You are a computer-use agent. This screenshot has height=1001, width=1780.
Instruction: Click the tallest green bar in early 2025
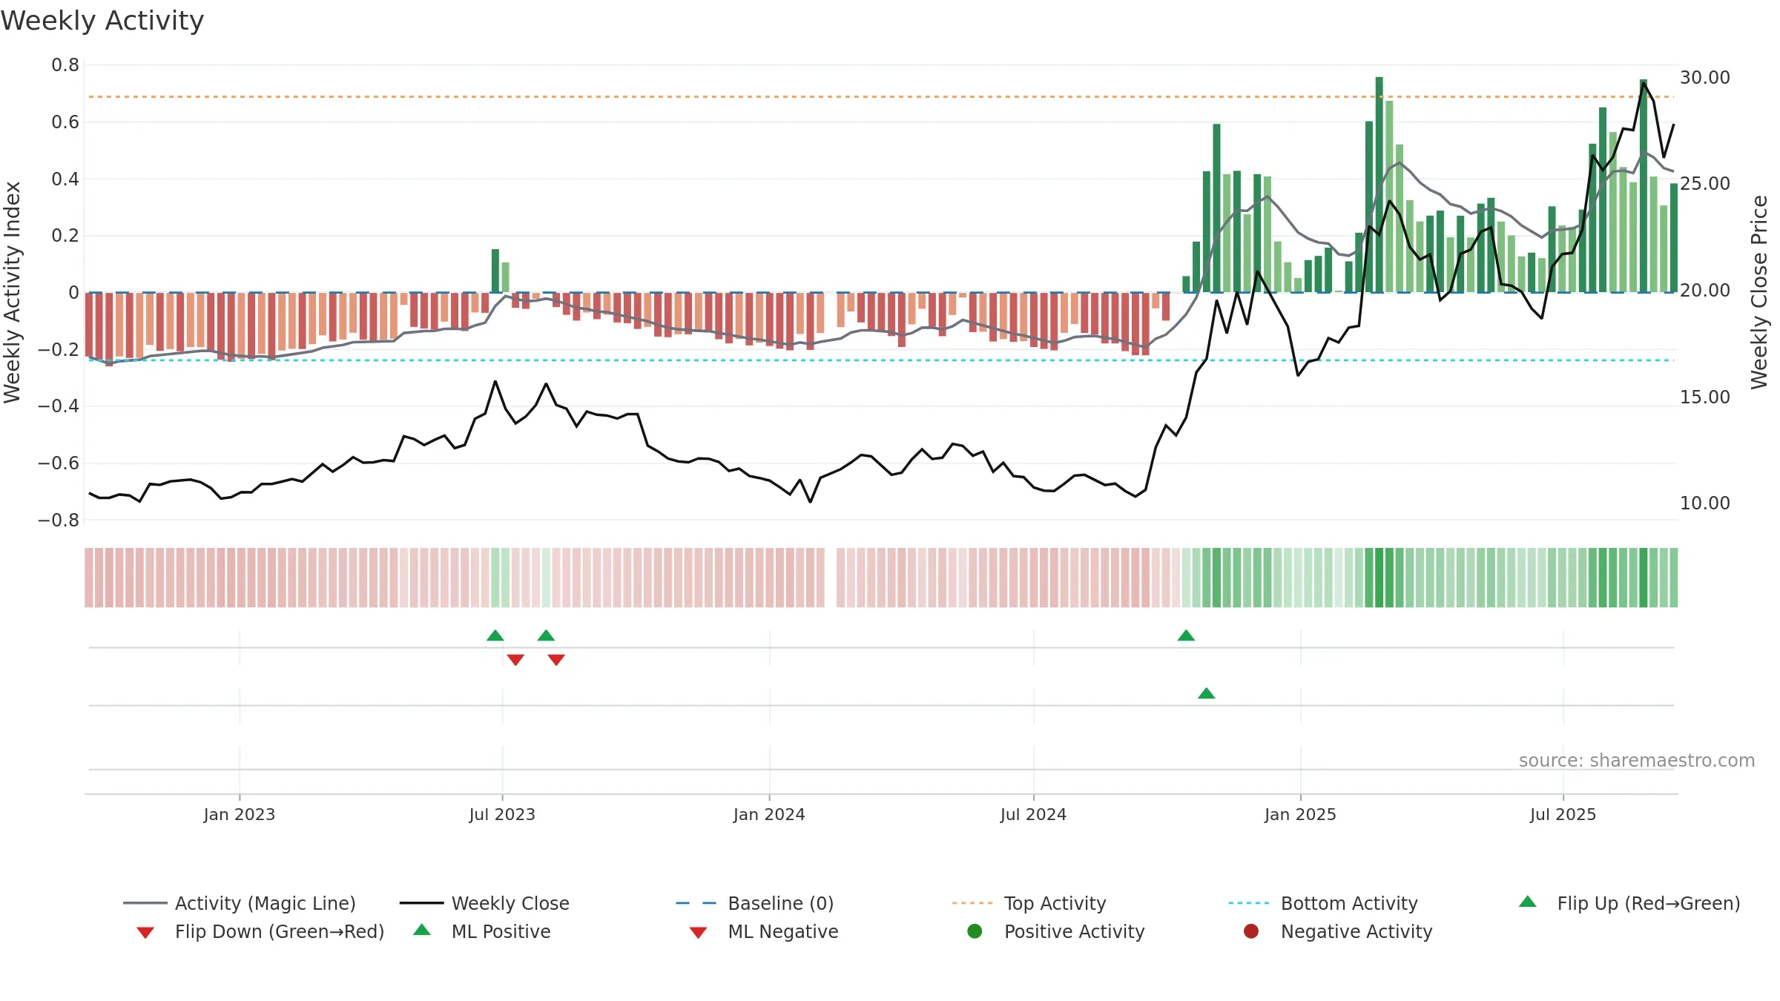[1379, 185]
